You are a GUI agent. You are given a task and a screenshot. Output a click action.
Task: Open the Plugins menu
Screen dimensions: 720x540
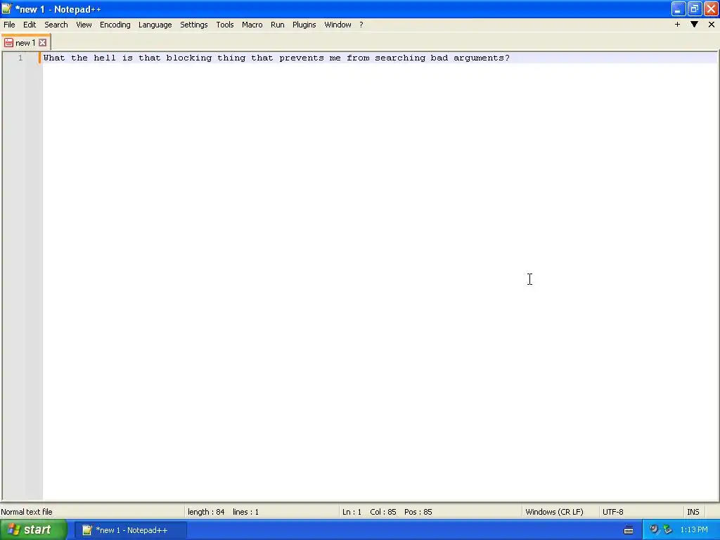[304, 25]
